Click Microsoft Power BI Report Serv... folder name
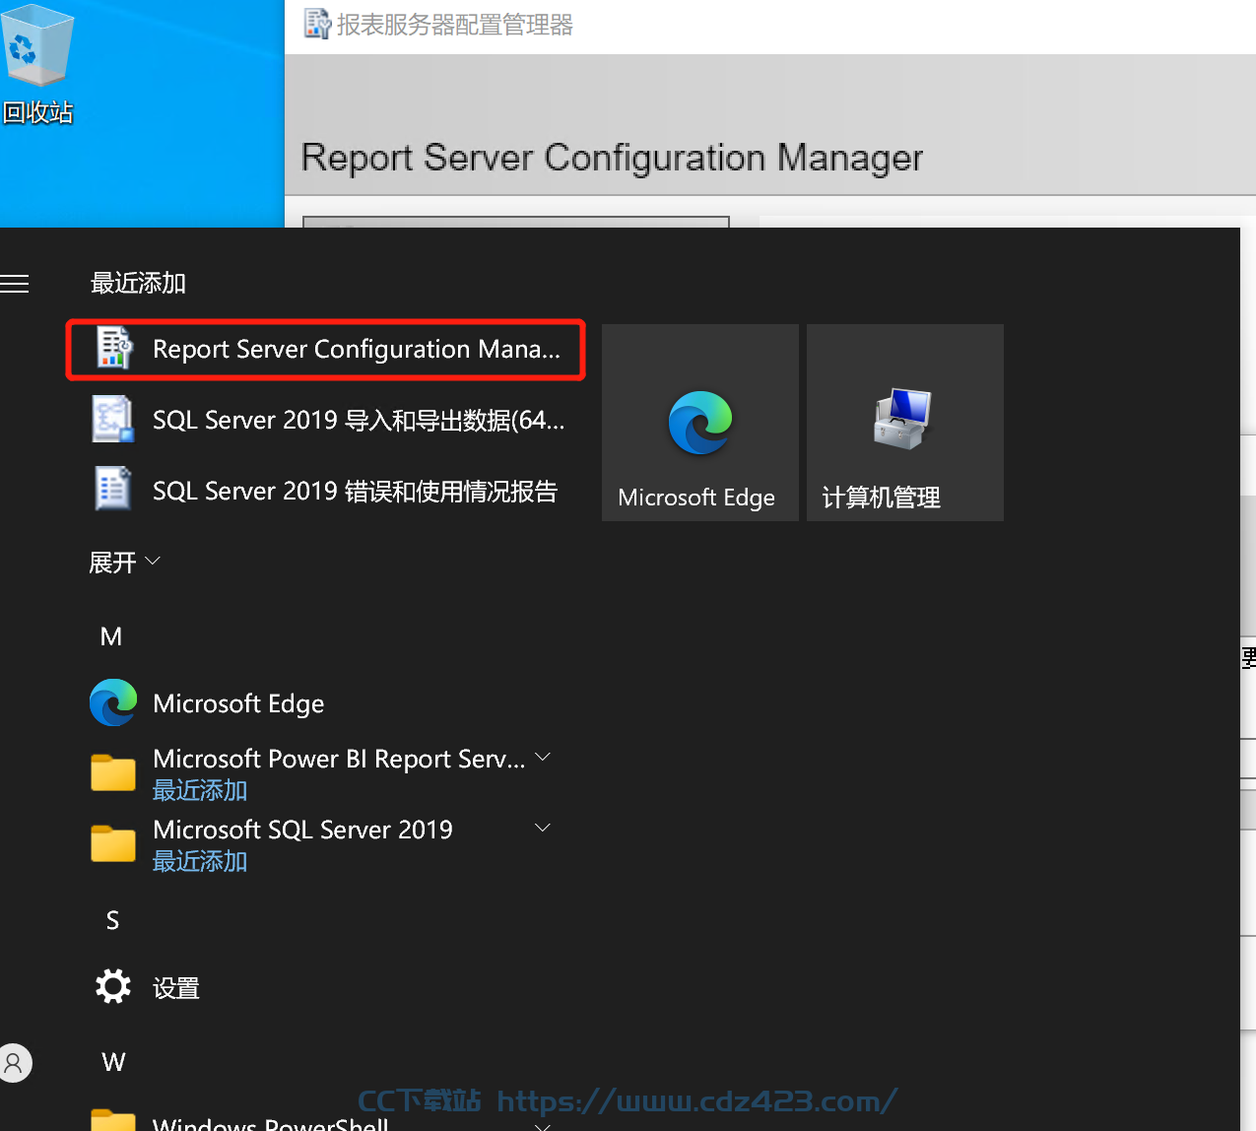Viewport: 1256px width, 1131px height. (340, 759)
